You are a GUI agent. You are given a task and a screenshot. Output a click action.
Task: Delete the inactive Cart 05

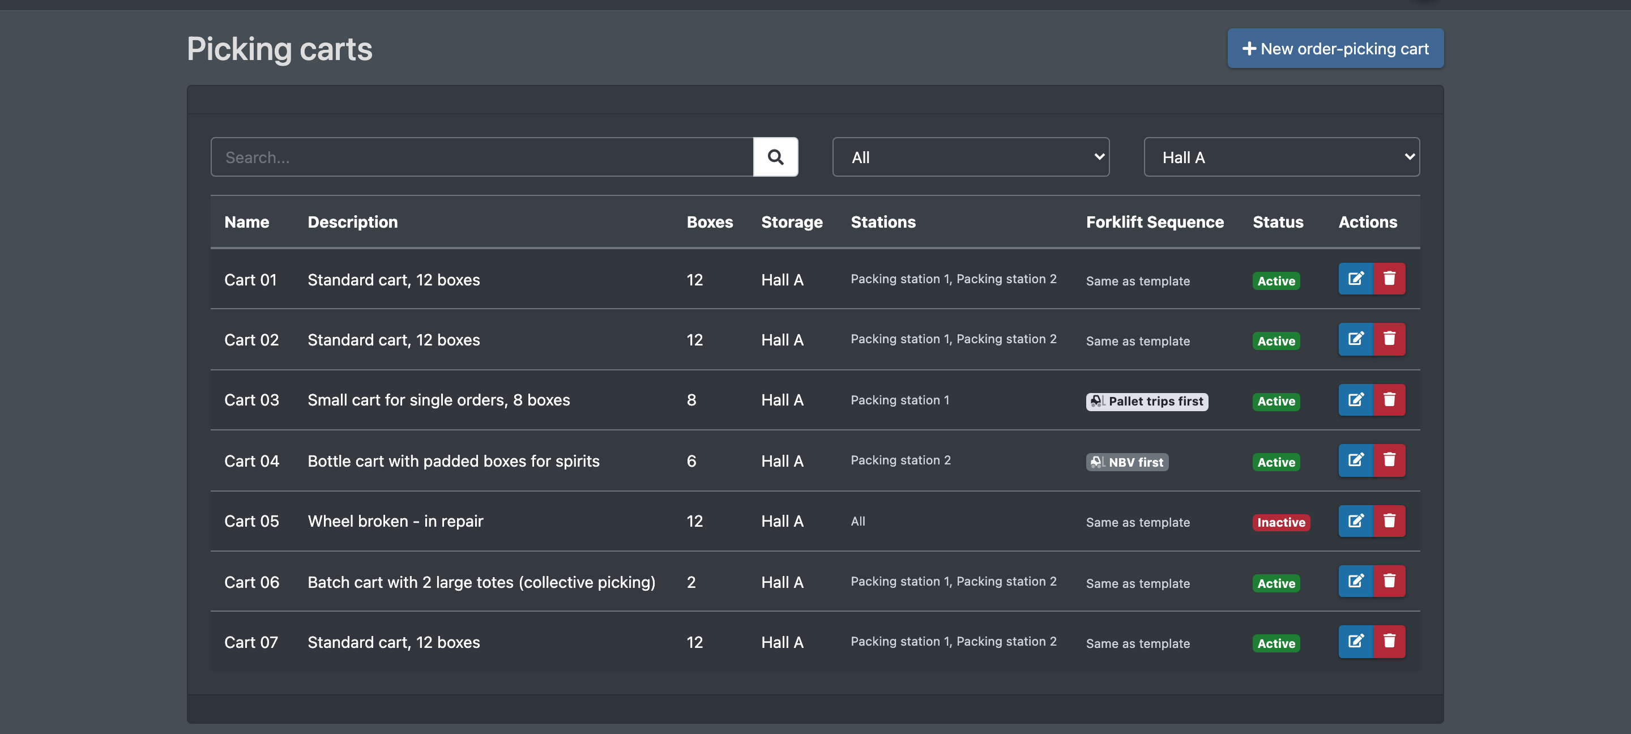[1389, 520]
